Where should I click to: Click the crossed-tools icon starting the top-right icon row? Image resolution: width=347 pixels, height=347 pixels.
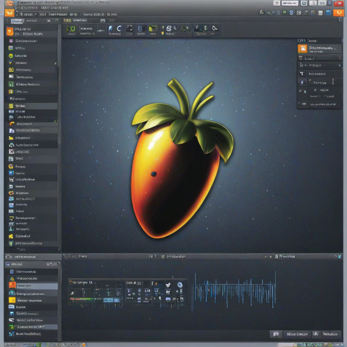[x=262, y=12]
